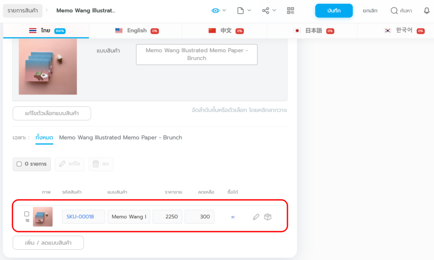
Task: Click the เพิ่ม / ลดแบบสินค้า button
Action: pos(48,243)
